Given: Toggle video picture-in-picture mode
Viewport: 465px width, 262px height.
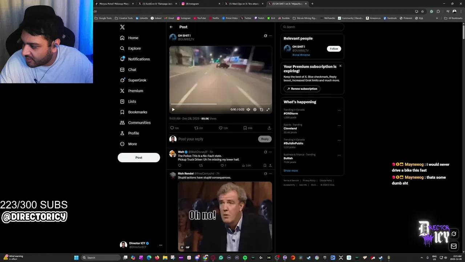Looking at the screenshot, I should click(261, 110).
